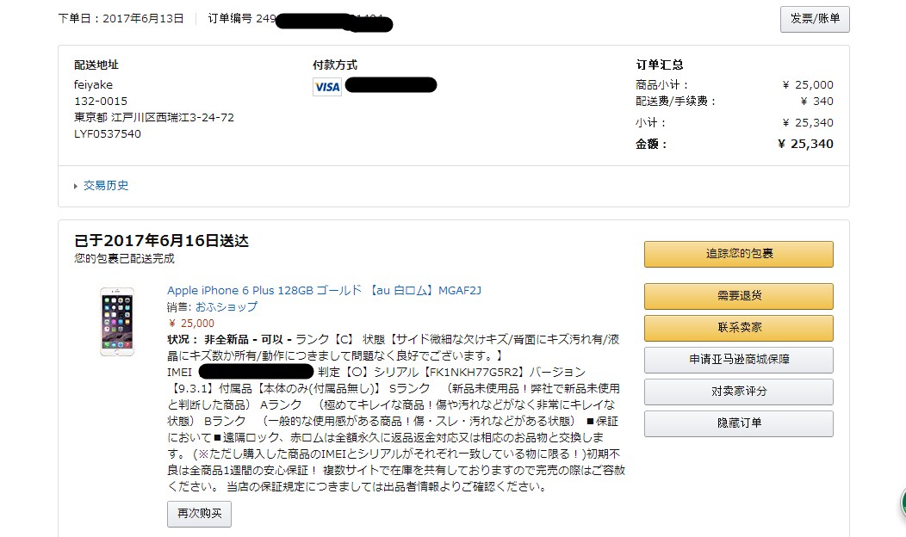Viewport: 906px width, 537px height.
Task: Click the 联系卖家 contact seller button
Action: coord(738,327)
